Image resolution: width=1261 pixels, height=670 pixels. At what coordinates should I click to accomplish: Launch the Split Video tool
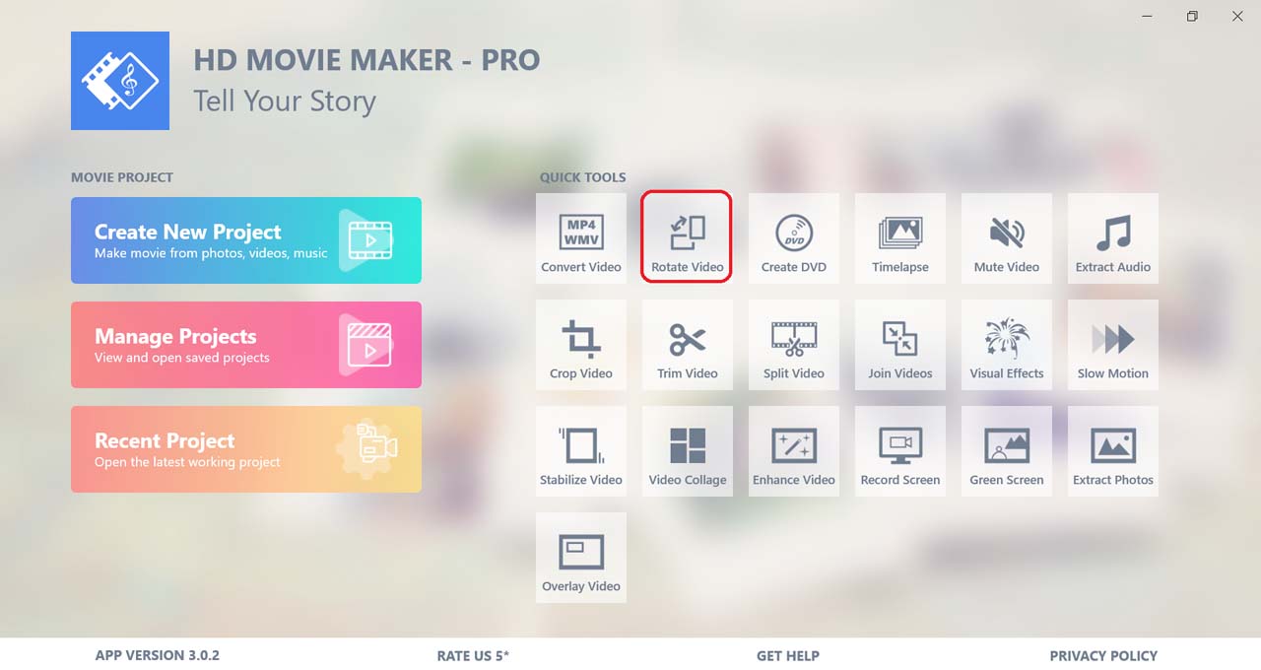tap(794, 345)
